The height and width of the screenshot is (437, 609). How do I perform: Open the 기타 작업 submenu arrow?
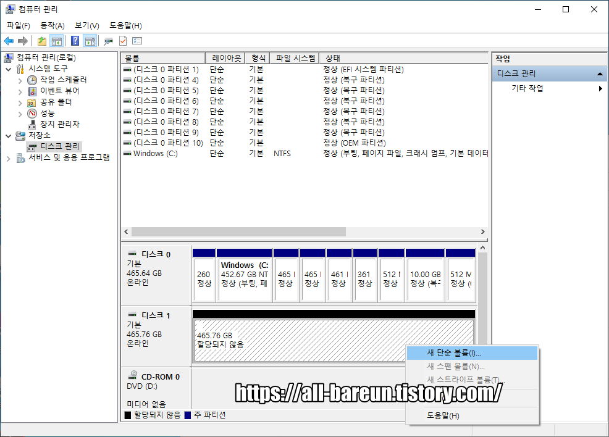tap(600, 88)
